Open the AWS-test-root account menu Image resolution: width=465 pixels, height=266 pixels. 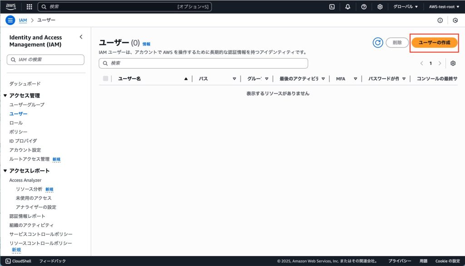point(444,6)
